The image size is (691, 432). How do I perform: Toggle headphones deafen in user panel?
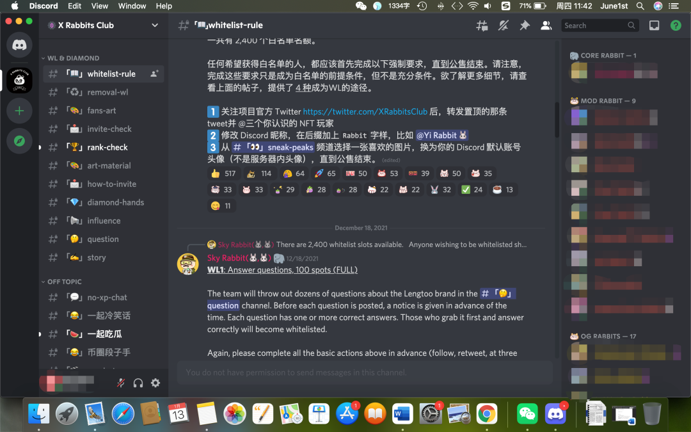[x=138, y=383]
